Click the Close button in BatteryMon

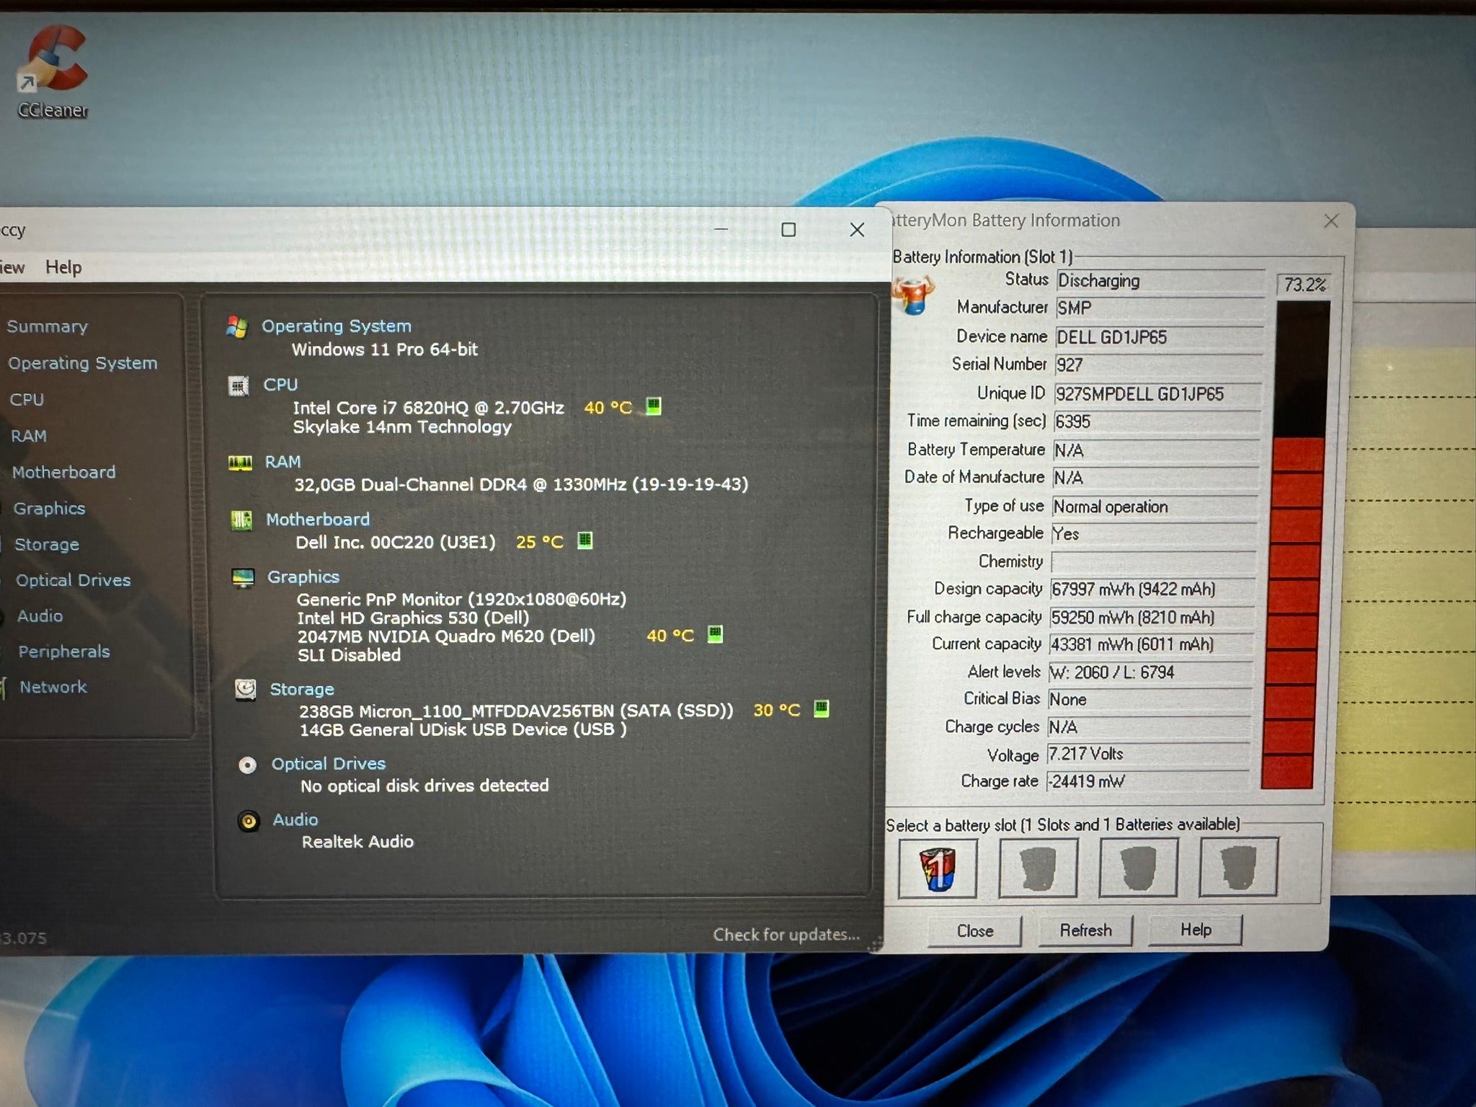pos(974,931)
